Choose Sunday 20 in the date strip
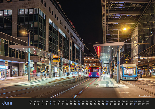155x109 pixels. point(107,103)
